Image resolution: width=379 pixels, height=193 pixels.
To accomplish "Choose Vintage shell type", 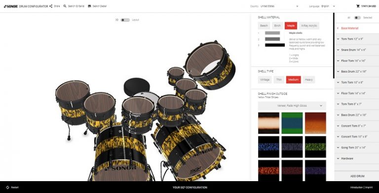I will pos(265,80).
